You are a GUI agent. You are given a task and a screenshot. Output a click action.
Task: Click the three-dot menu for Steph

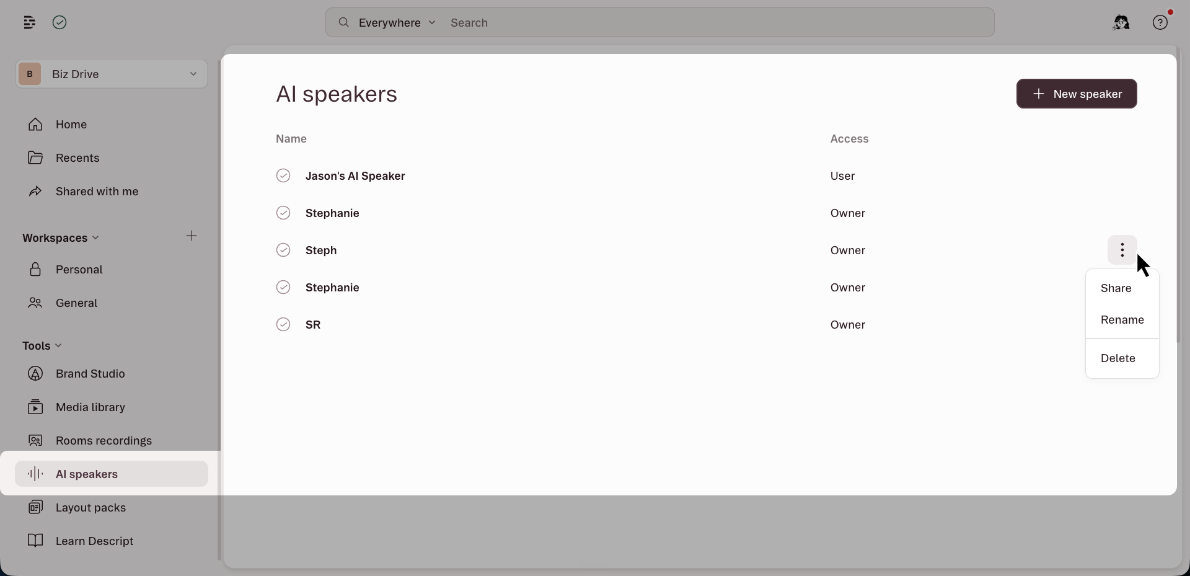click(x=1122, y=250)
